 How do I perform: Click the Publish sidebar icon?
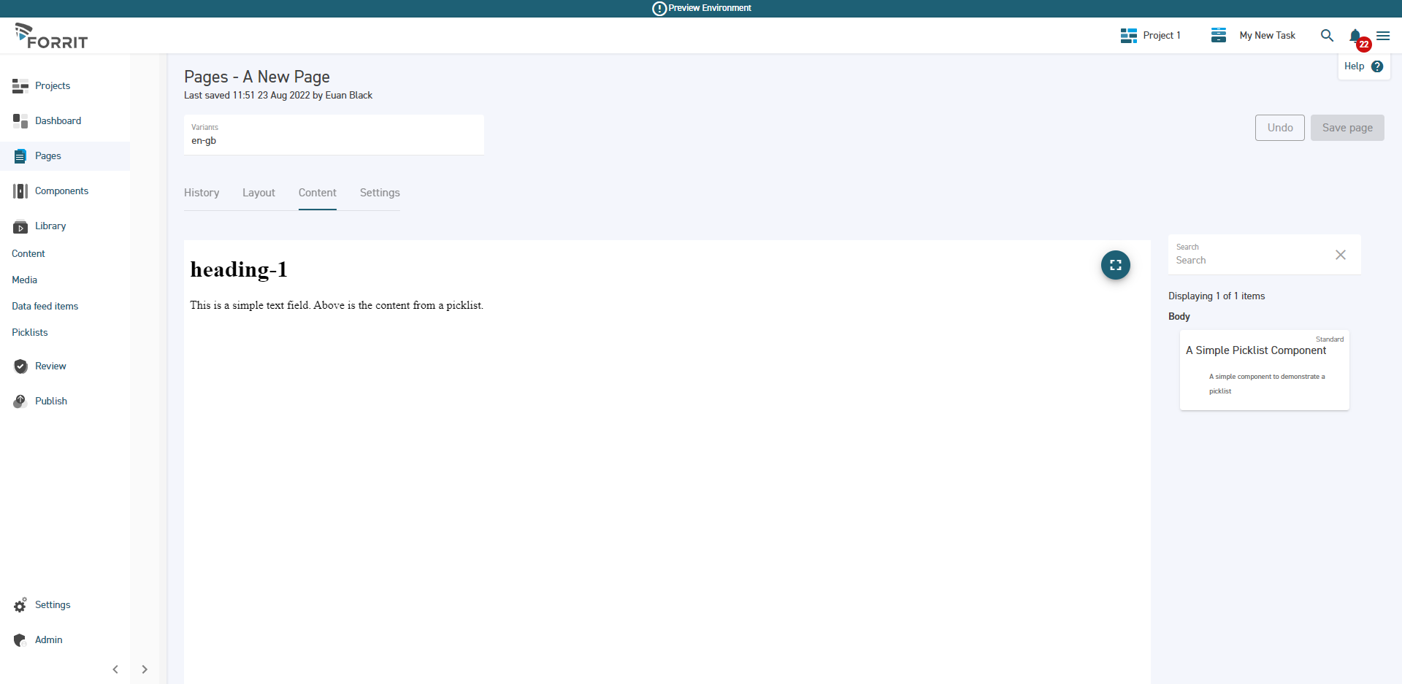[20, 401]
